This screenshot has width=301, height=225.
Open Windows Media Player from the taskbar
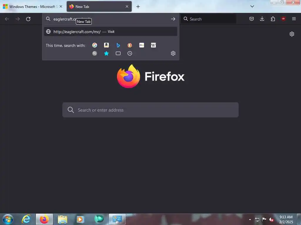click(x=81, y=219)
